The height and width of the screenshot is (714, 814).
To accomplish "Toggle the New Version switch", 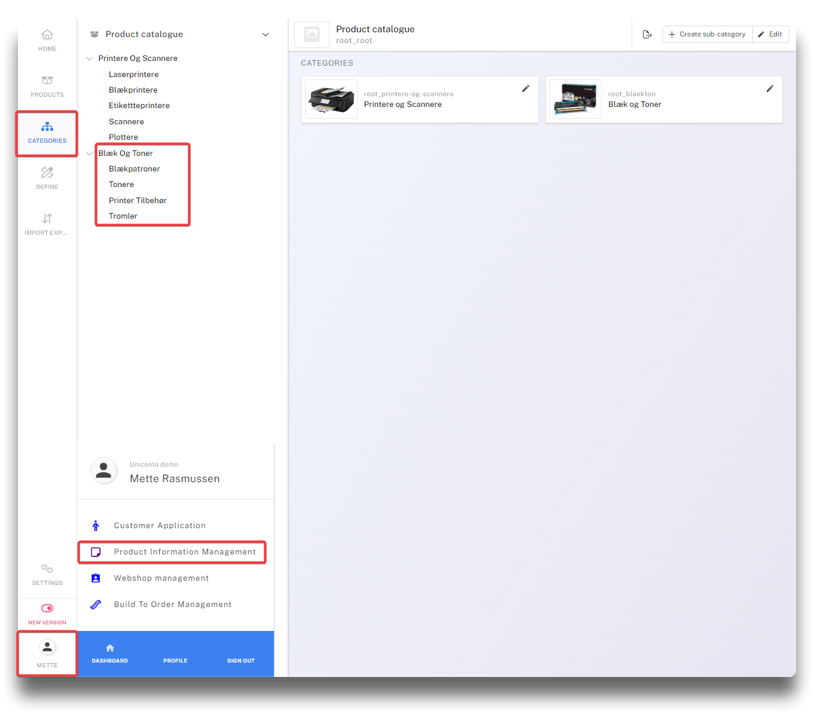I will point(47,608).
